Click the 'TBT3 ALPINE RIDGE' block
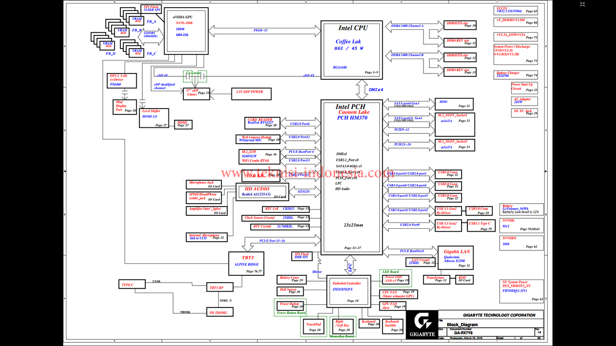Image resolution: width=616 pixels, height=346 pixels. pyautogui.click(x=246, y=263)
